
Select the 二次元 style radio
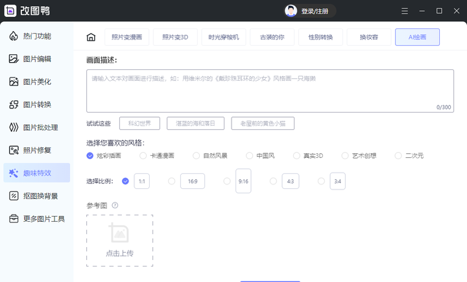tap(398, 155)
